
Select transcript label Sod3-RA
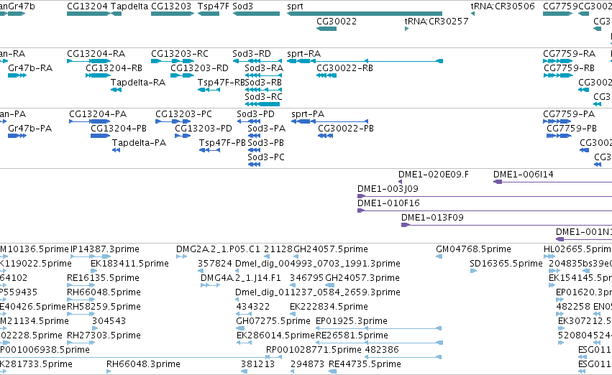tap(264, 68)
